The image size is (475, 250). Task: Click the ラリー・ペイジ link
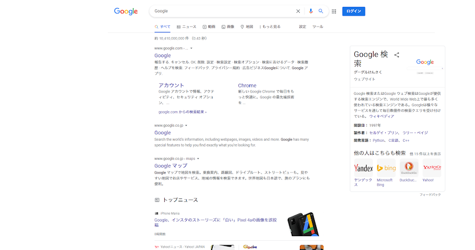415,133
